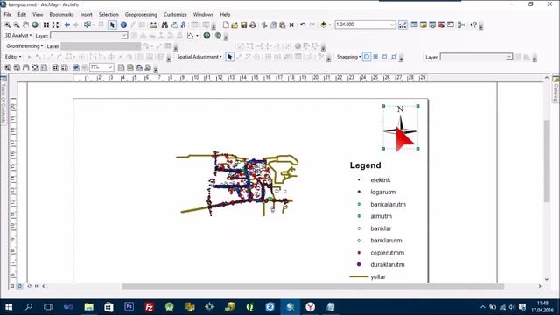Expand the Catalog side tab

click(x=556, y=89)
